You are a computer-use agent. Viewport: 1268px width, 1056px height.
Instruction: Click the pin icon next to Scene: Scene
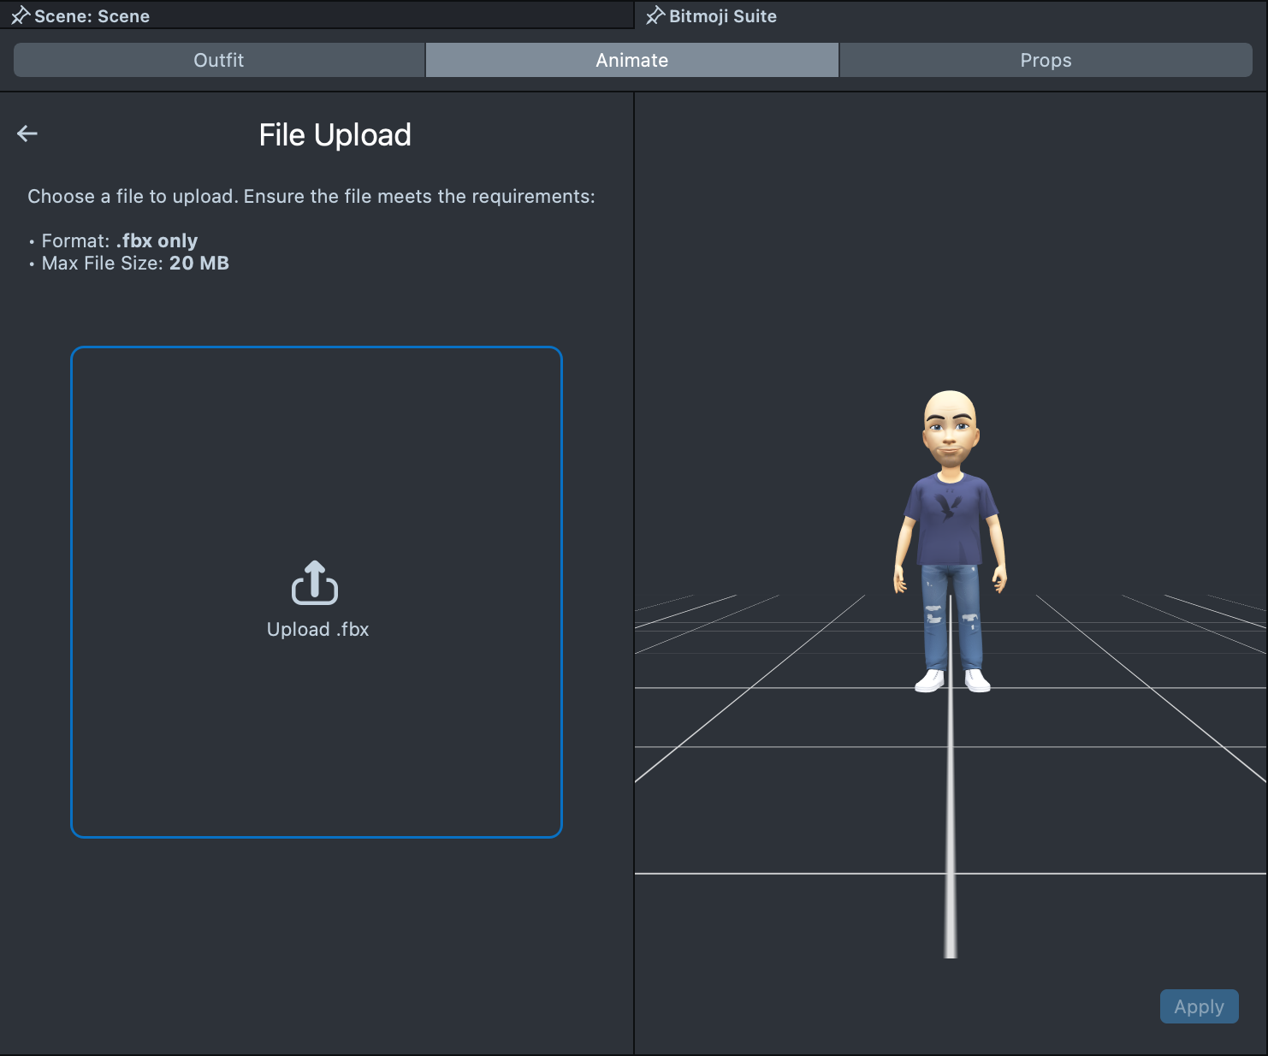coord(20,16)
